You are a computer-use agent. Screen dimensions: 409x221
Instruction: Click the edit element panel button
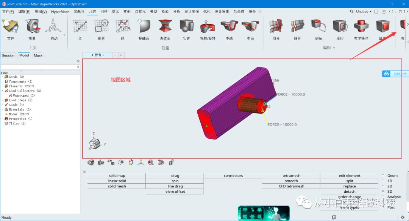[x=349, y=175]
